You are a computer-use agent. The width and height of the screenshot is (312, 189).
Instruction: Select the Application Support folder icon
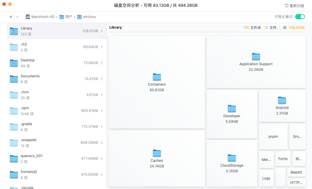click(256, 57)
